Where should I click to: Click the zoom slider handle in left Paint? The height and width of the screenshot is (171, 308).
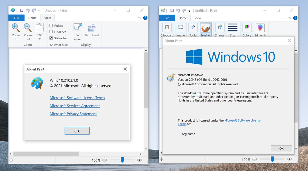122,160
